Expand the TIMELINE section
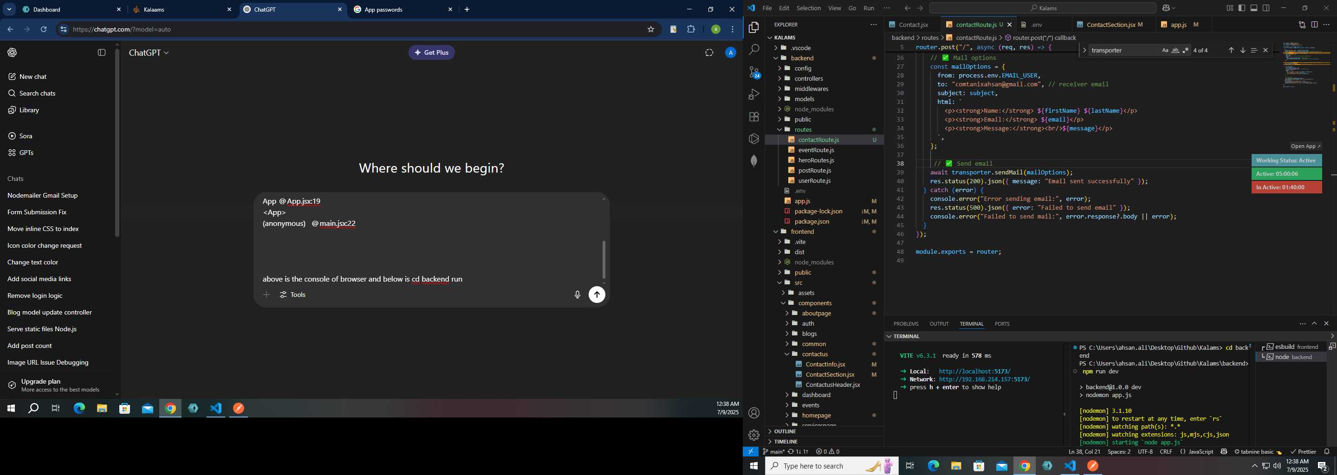 tap(824, 441)
